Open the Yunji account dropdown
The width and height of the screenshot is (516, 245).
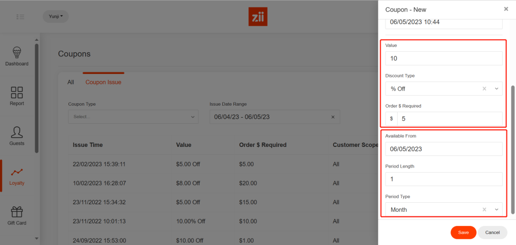point(55,17)
